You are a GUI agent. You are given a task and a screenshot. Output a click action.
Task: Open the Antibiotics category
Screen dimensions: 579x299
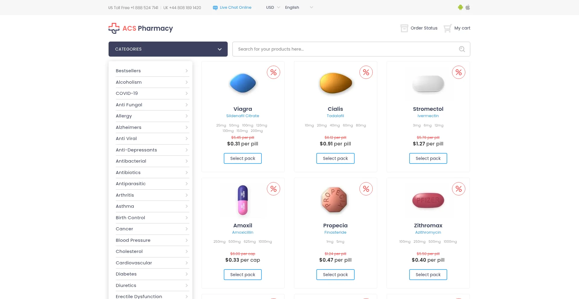pyautogui.click(x=152, y=173)
